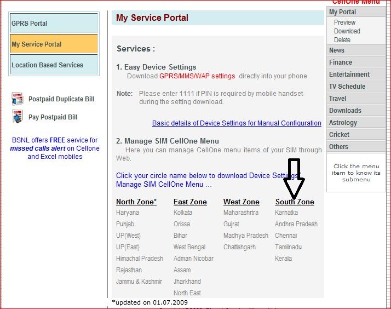This screenshot has height=309, width=391.
Task: Choose the Rajasthan circle
Action: [x=129, y=270]
